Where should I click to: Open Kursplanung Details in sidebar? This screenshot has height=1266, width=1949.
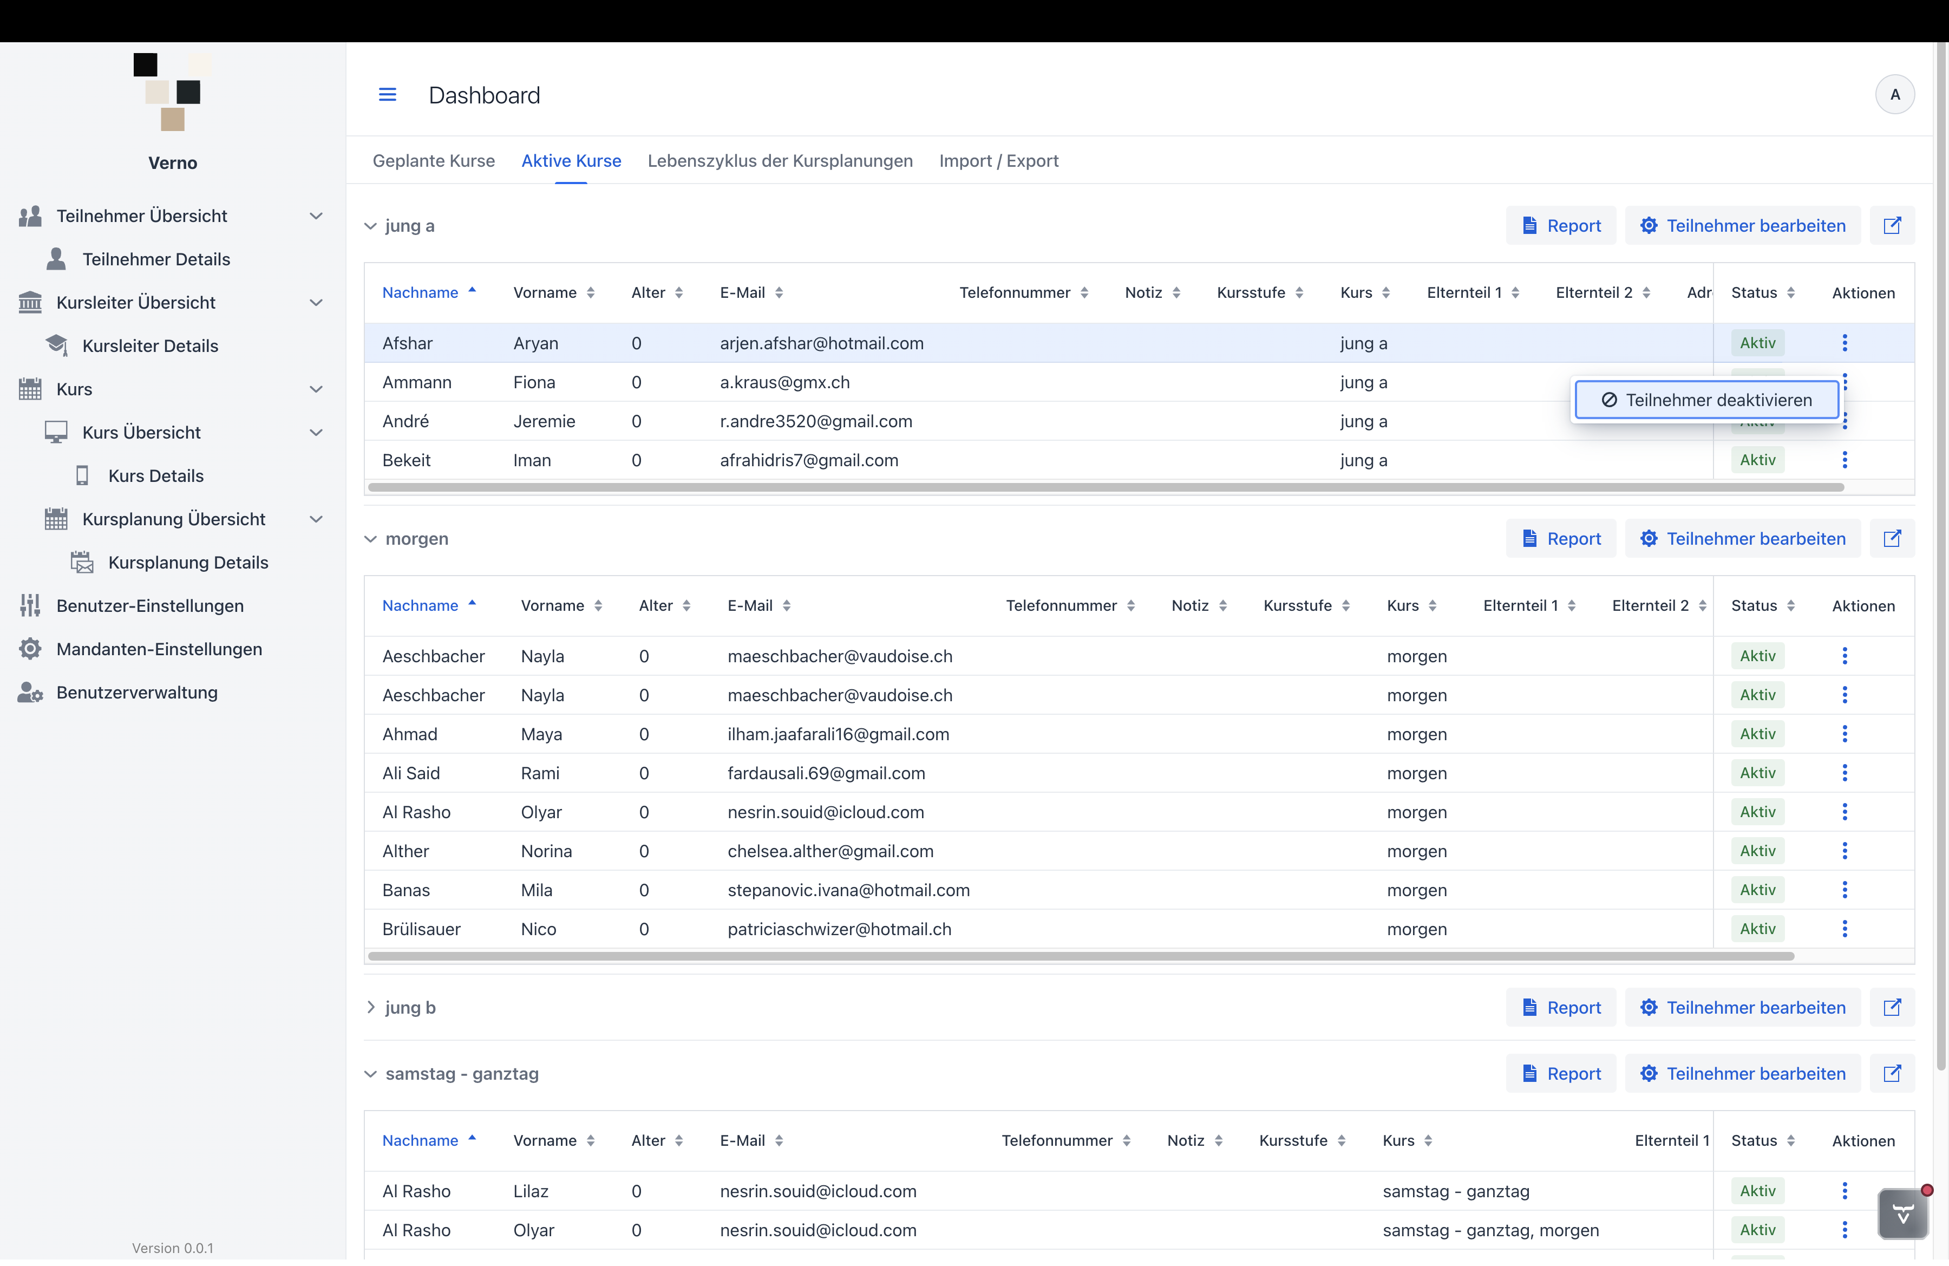point(188,563)
